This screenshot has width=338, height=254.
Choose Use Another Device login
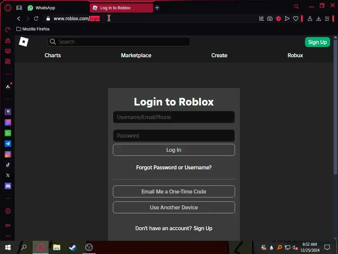tap(174, 207)
